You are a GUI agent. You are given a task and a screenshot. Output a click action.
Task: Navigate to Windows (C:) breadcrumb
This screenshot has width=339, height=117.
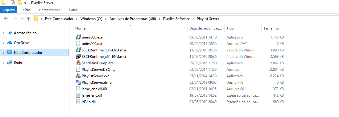pos(91,19)
